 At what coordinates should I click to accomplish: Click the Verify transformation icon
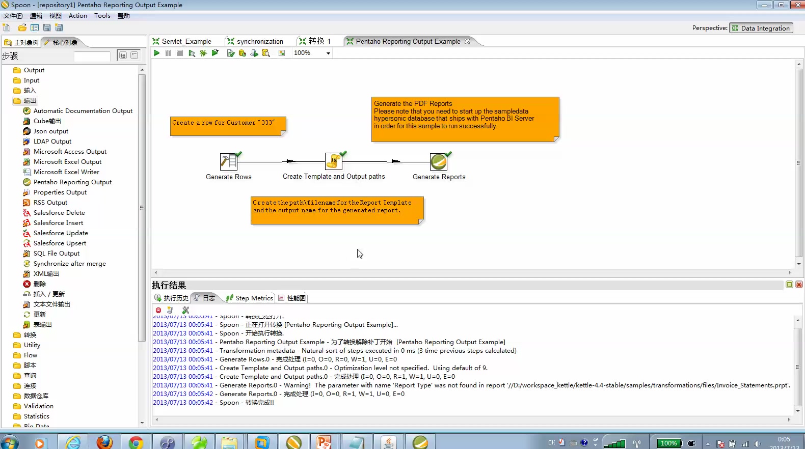point(230,53)
